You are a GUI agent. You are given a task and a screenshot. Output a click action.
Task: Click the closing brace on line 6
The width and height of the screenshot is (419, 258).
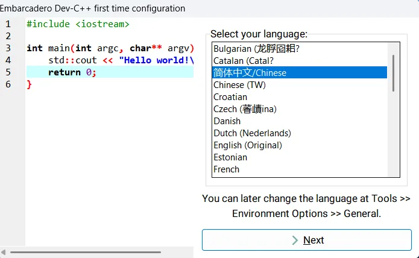(29, 84)
